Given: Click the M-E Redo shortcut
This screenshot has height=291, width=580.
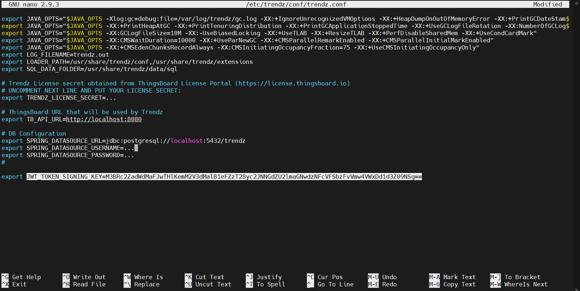Looking at the screenshot, I should coord(383,284).
